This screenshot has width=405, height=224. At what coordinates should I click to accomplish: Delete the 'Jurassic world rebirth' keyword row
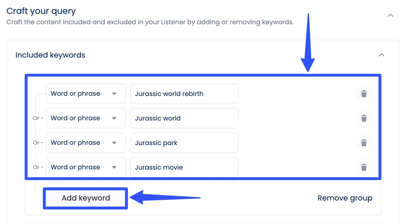(x=364, y=94)
